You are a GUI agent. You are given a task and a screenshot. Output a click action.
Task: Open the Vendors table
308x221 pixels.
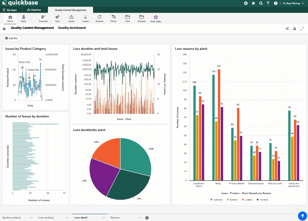click(x=141, y=19)
